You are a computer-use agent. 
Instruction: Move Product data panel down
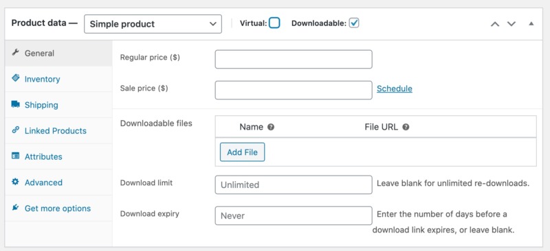(511, 24)
